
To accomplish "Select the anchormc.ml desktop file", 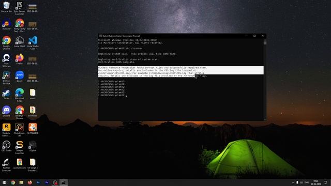I will (20, 164).
